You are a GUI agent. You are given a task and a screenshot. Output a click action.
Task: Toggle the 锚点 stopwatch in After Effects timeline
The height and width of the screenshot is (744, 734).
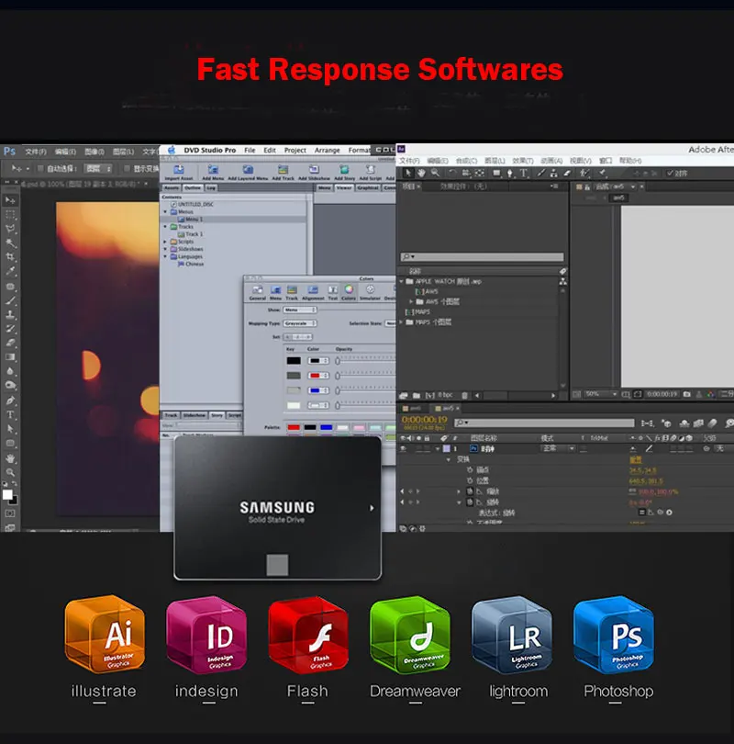[470, 469]
